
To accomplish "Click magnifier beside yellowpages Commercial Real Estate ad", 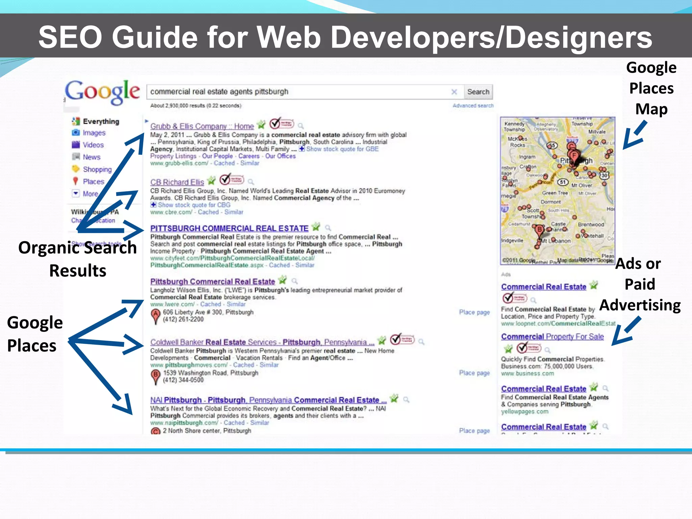I will point(605,388).
